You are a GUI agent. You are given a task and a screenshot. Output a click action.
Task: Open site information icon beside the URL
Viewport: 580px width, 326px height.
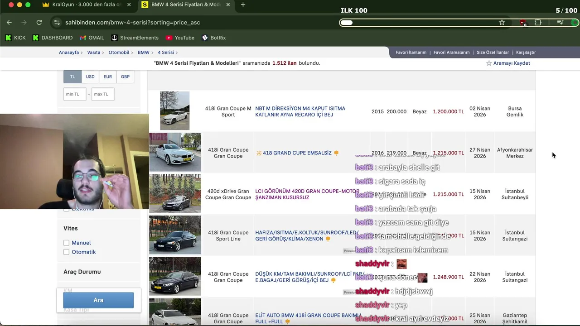(57, 22)
